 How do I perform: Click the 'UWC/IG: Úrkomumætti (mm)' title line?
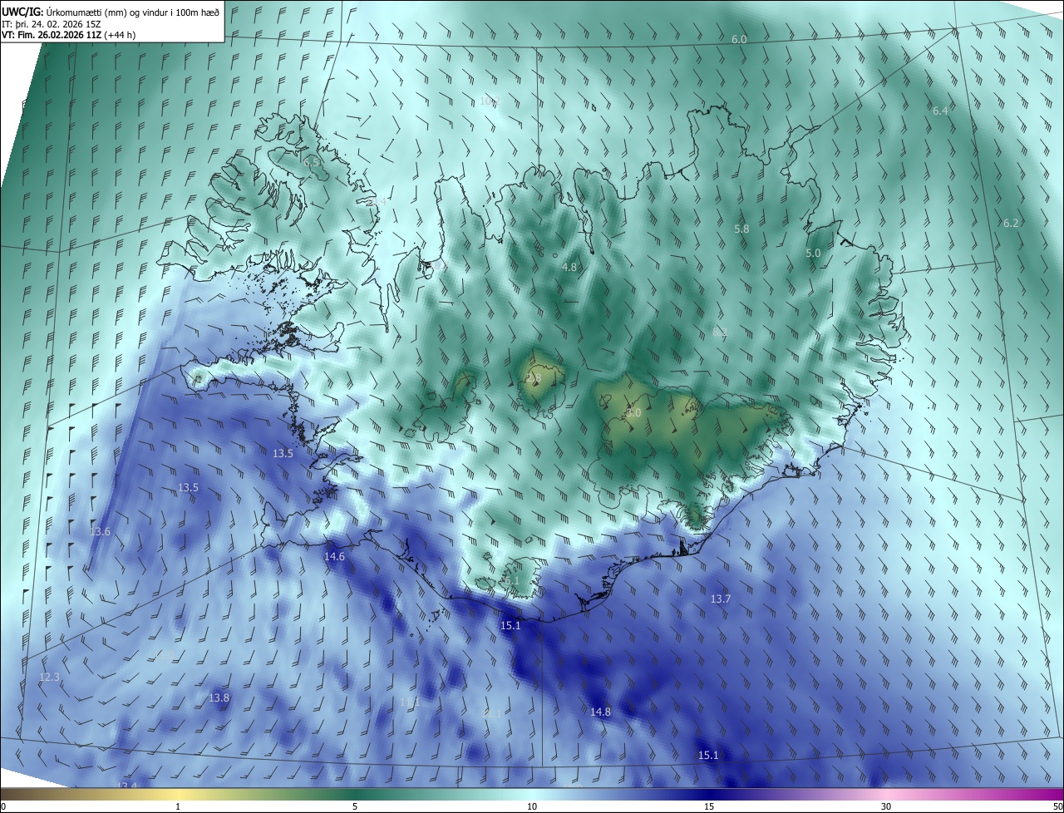tap(111, 11)
